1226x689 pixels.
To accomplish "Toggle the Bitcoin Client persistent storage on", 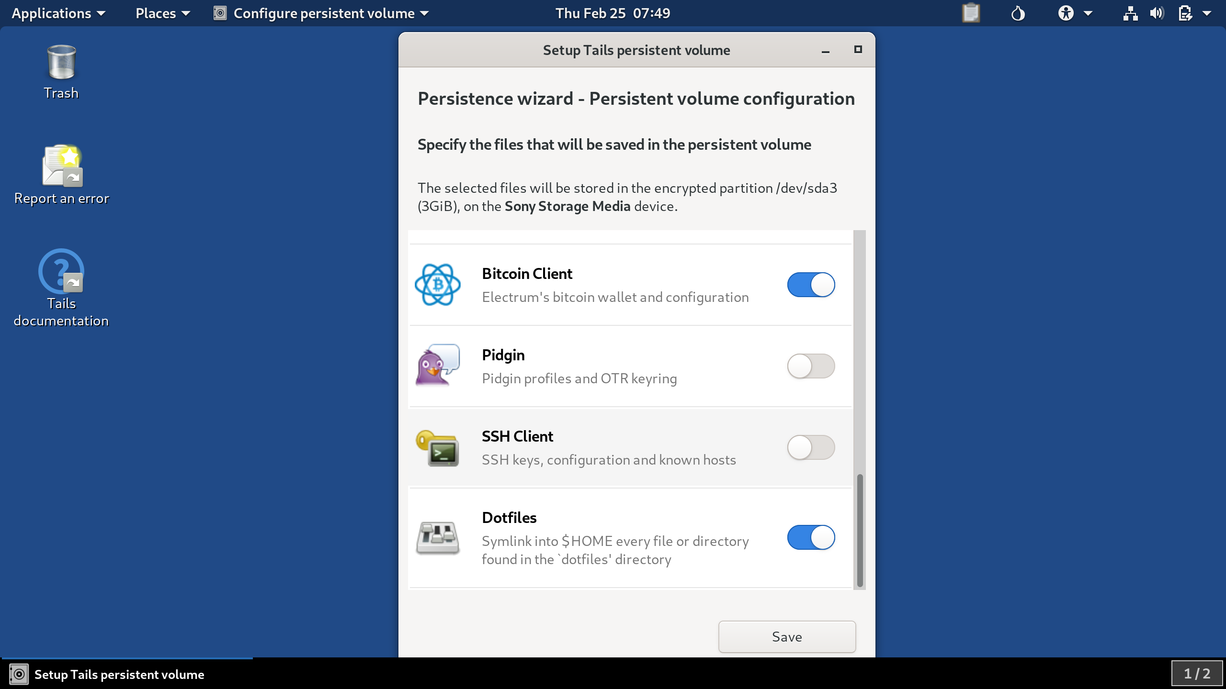I will 811,284.
